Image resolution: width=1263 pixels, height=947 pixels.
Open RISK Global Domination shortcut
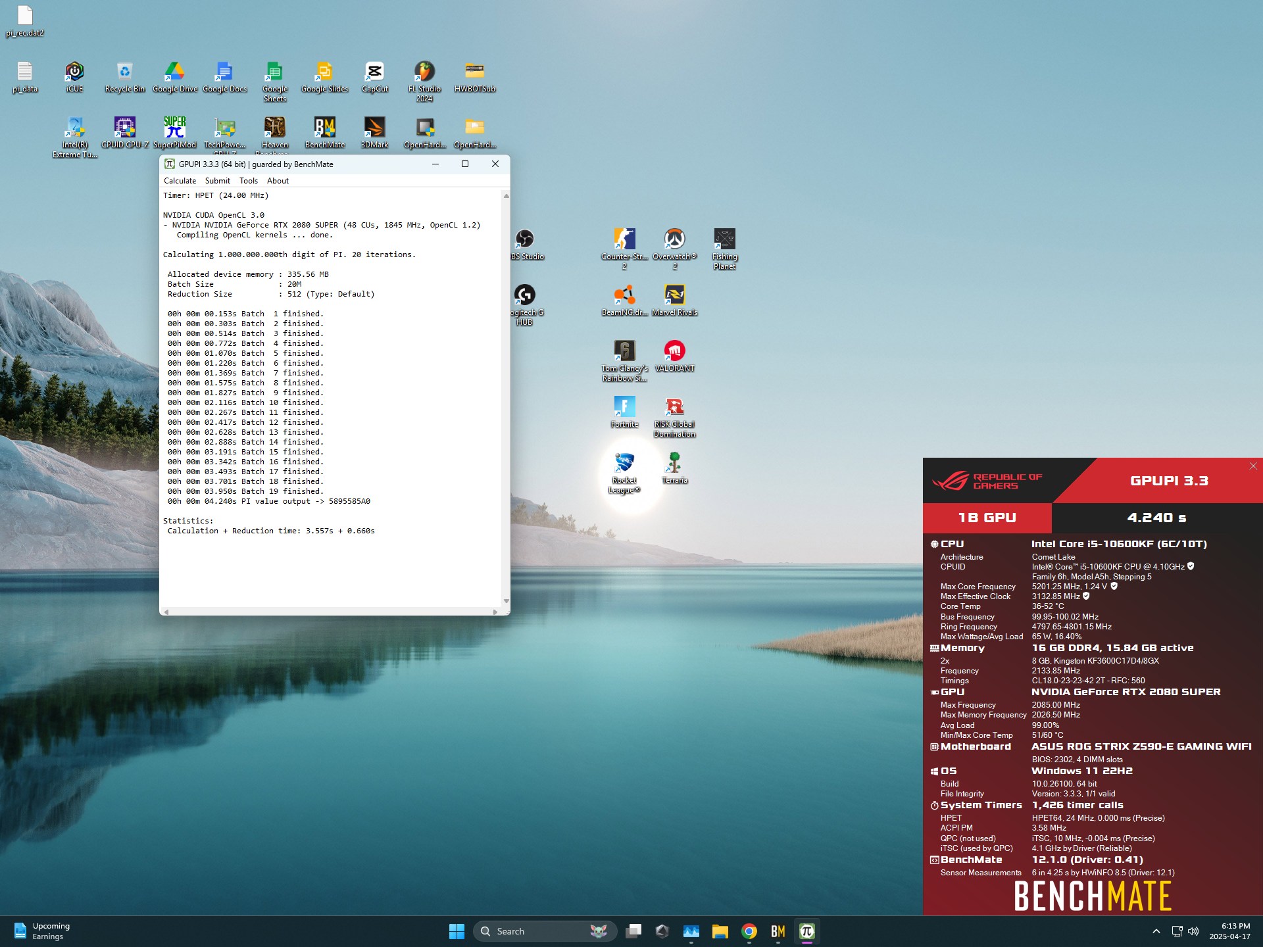pyautogui.click(x=674, y=417)
